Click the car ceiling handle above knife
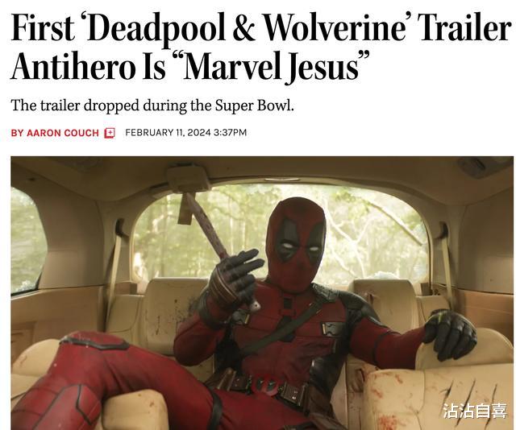This screenshot has height=430, width=516. click(188, 180)
